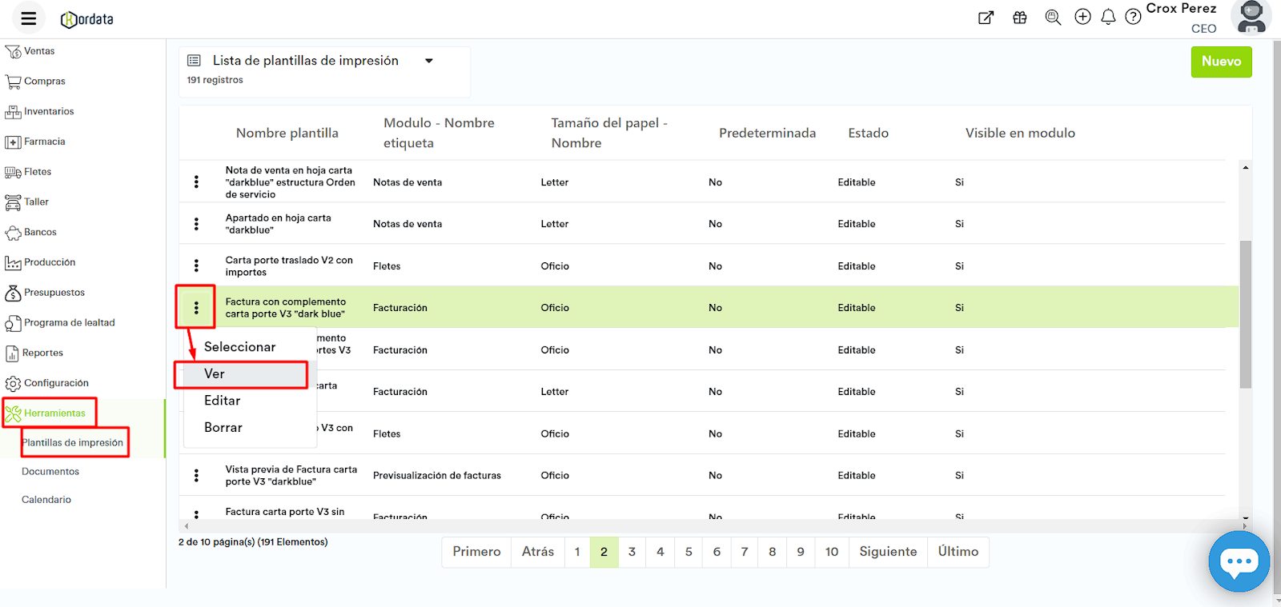Click the table vertical scrollbar

[x=1245, y=313]
